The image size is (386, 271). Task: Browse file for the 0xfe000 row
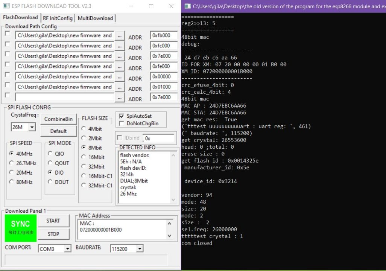click(x=120, y=67)
